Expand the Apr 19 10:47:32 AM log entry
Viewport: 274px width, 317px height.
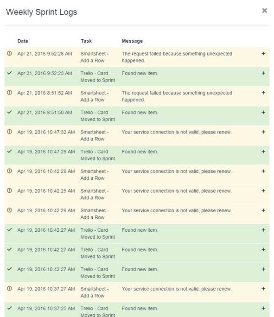(263, 132)
